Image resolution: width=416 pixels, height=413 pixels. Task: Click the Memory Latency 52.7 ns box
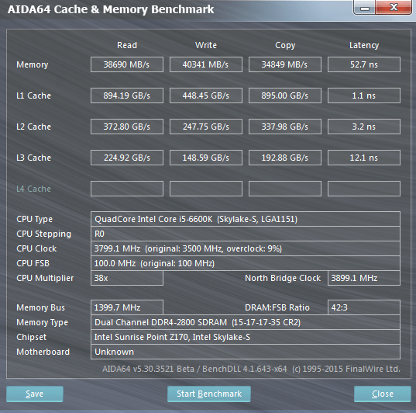364,64
